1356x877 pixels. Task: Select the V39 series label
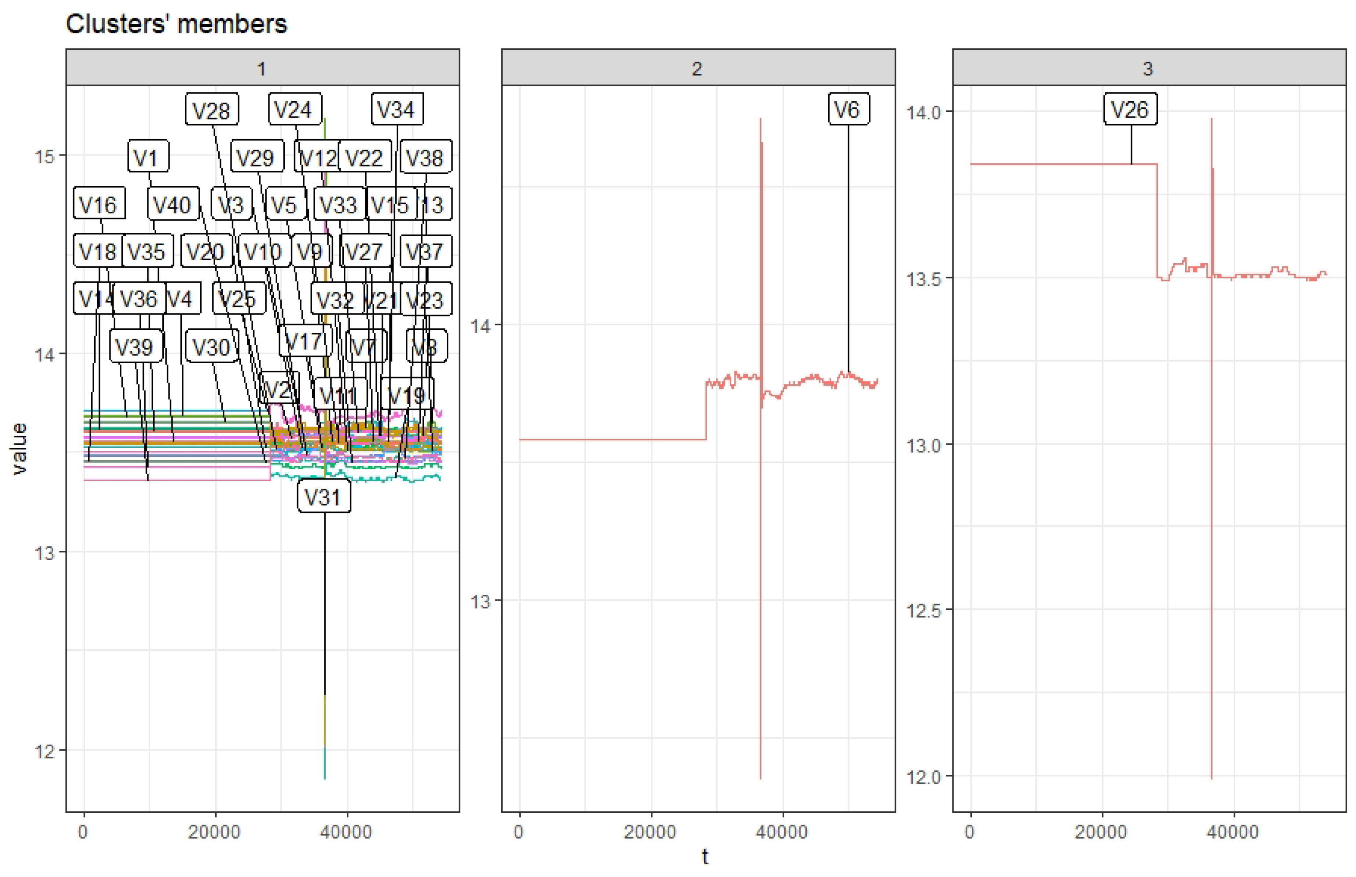pos(136,346)
